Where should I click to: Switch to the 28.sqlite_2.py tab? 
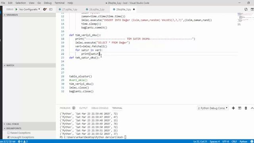click(97, 10)
